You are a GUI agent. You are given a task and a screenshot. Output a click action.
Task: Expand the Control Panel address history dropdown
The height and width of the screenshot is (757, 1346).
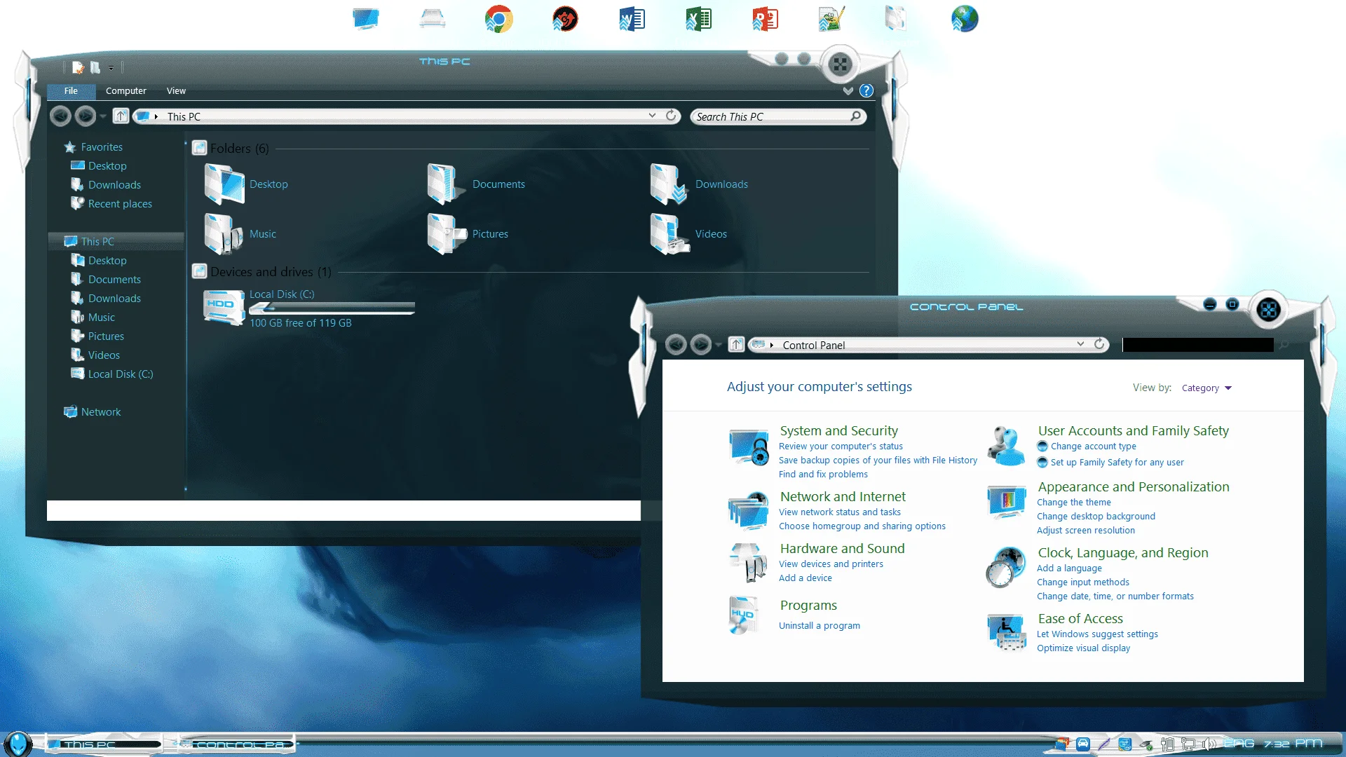point(1080,344)
